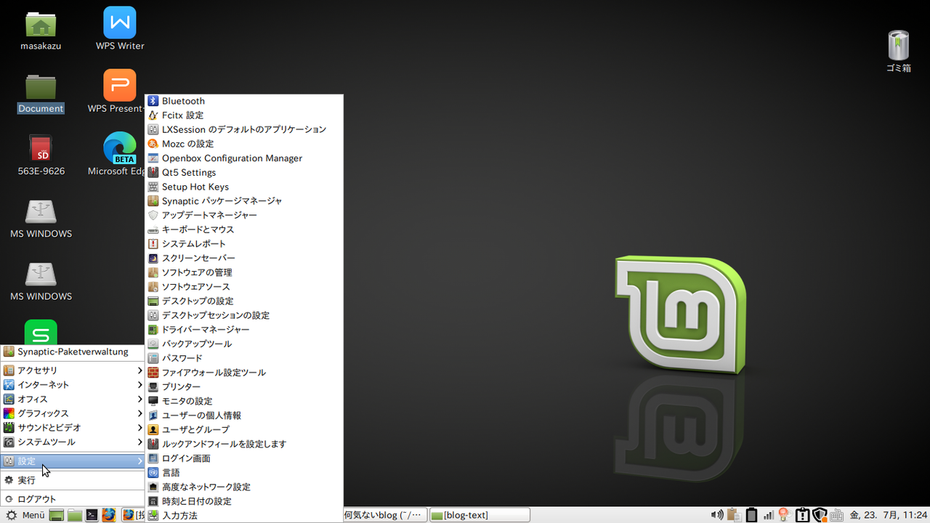The height and width of the screenshot is (523, 930).
Task: Open the terminal launcher in the taskbar
Action: click(x=92, y=515)
